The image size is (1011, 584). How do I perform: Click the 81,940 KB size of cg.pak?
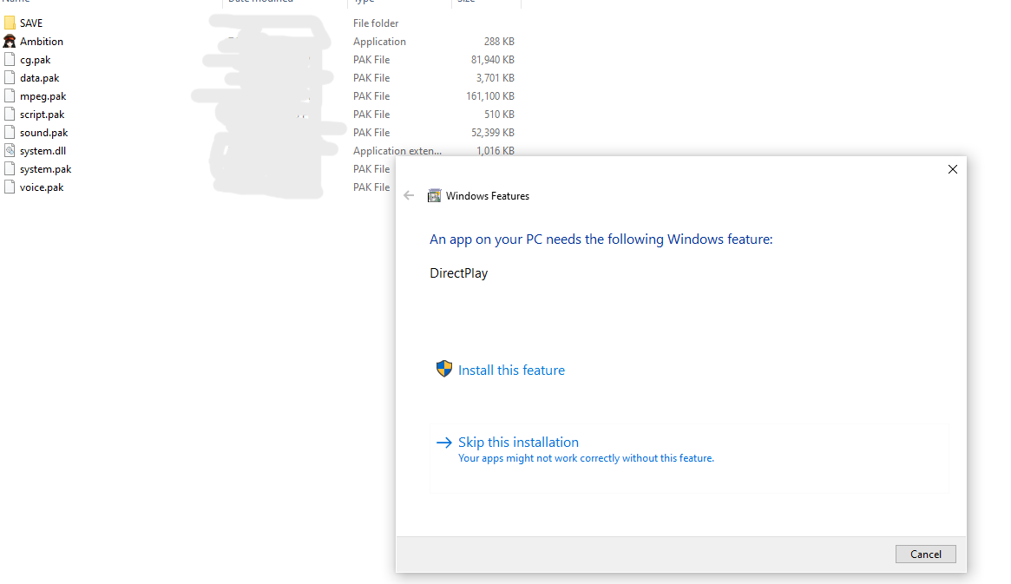[493, 59]
